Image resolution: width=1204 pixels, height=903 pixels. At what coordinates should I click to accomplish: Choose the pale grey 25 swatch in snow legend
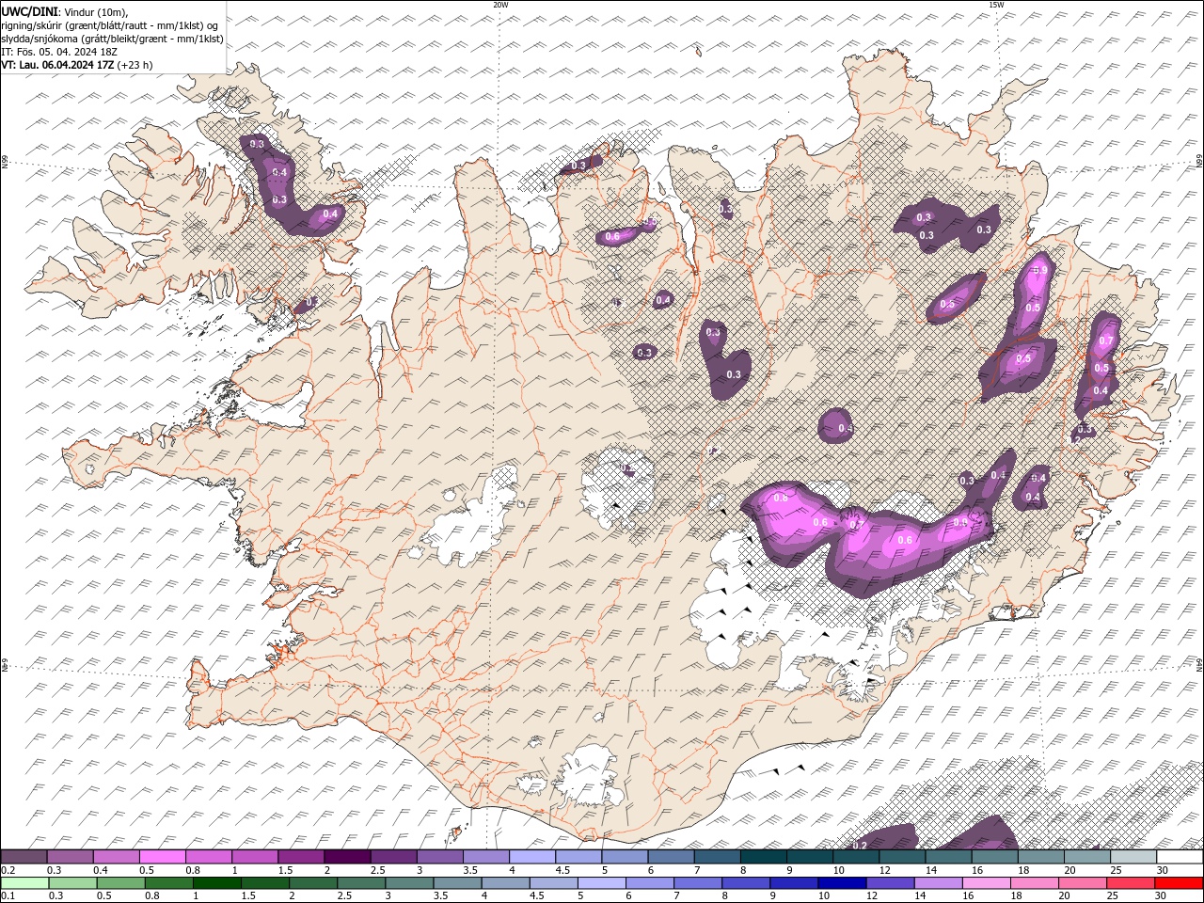[1133, 857]
